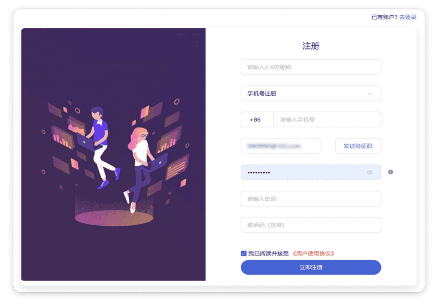Open the 《用户使用协议》 user agreement link
This screenshot has height=304, width=439.
coord(313,254)
